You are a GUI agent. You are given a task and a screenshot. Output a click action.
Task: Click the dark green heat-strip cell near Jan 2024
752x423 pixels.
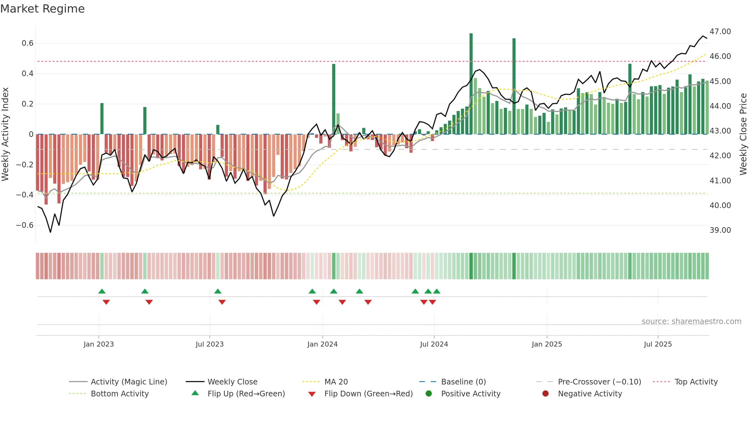tap(334, 266)
